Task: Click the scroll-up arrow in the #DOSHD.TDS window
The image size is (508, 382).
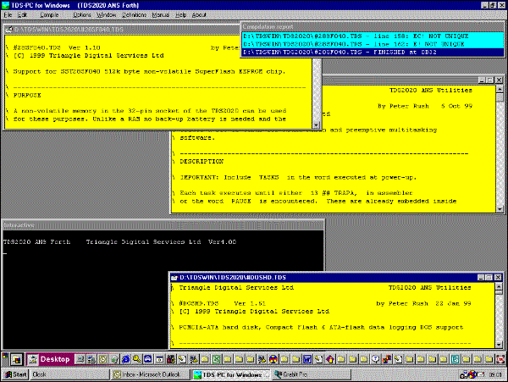Action: (x=499, y=286)
